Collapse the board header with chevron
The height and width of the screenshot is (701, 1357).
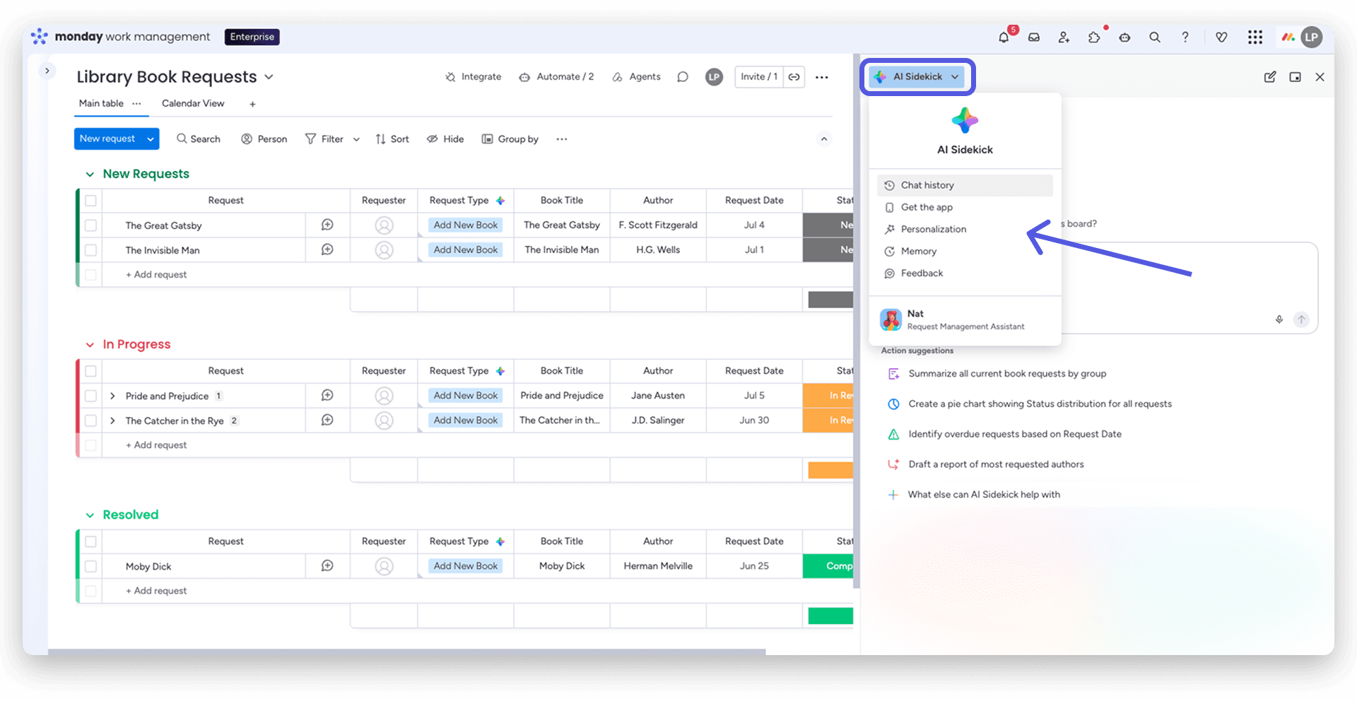[x=823, y=139]
